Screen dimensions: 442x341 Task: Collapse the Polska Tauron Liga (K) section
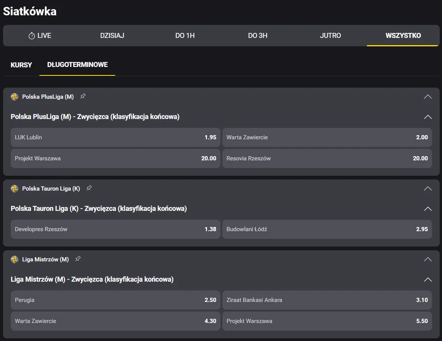click(x=427, y=189)
